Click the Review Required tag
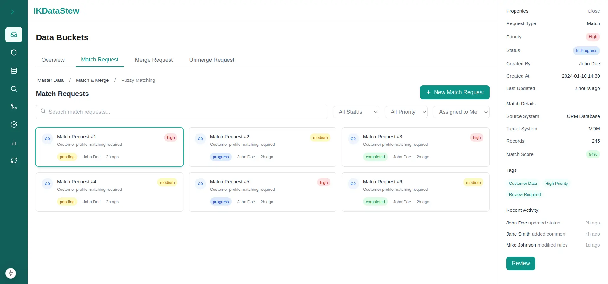 pyautogui.click(x=525, y=195)
